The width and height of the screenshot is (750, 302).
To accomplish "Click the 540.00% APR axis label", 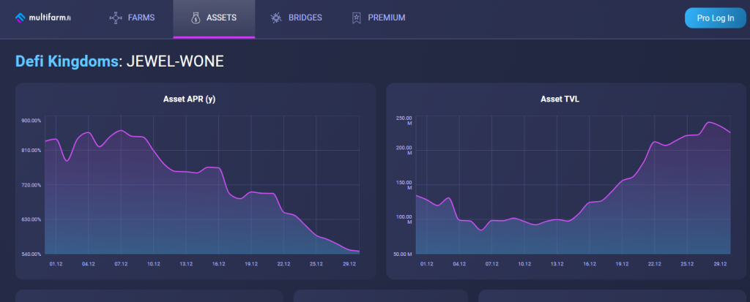I will [31, 254].
